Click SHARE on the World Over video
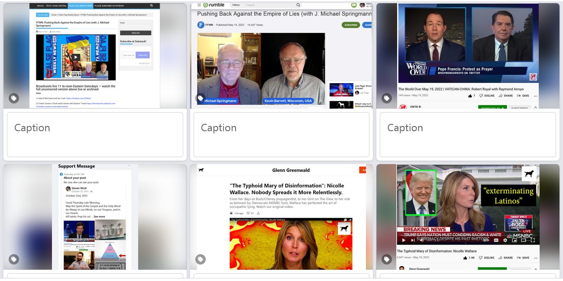 506,96
